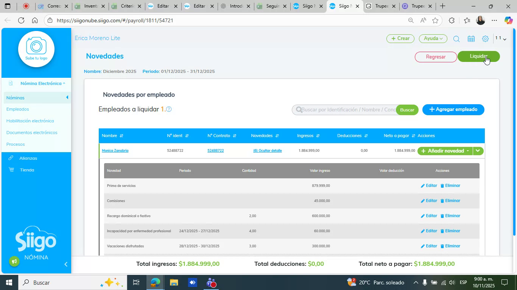Image resolution: width=517 pixels, height=290 pixels.
Task: Delete the Incapacidad por enfermedad profesional novelty
Action: tap(450, 231)
